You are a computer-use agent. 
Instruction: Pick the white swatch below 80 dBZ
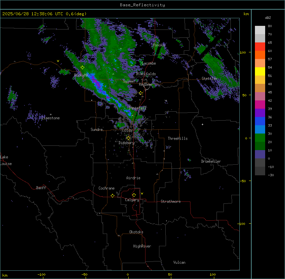pos(260,30)
